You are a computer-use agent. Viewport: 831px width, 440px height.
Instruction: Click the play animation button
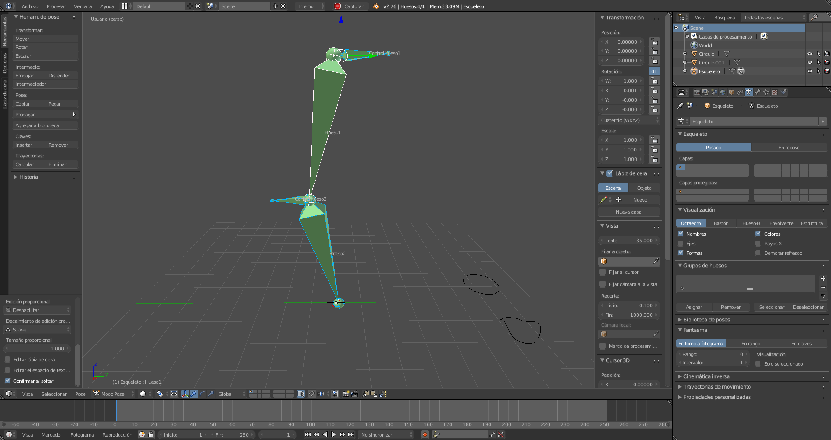coord(334,434)
